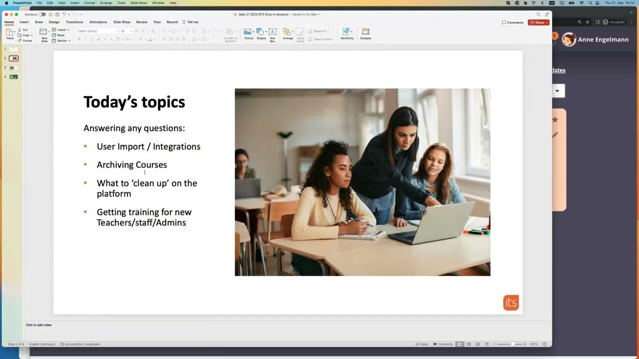Save the presentation using the disk icon
The height and width of the screenshot is (359, 639).
[x=57, y=14]
